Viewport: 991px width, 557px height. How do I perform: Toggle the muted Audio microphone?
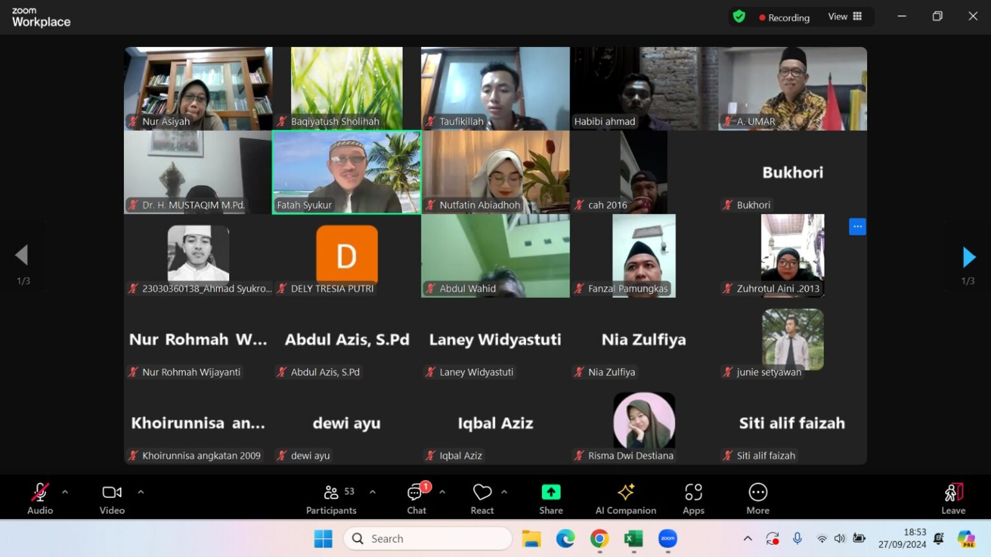coord(40,492)
